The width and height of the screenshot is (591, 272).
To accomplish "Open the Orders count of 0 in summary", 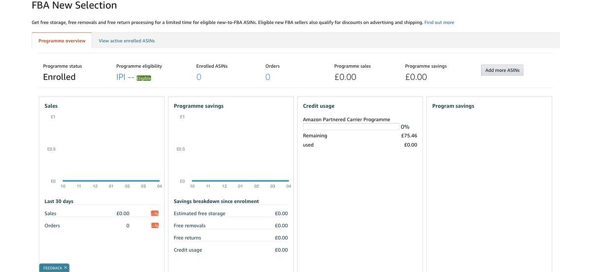I will (268, 77).
